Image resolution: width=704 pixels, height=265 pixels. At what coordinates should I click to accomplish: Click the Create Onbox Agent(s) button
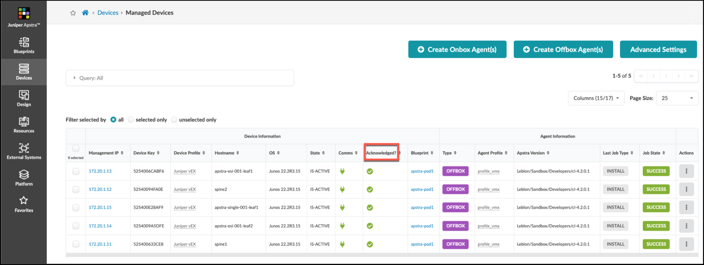tap(457, 50)
